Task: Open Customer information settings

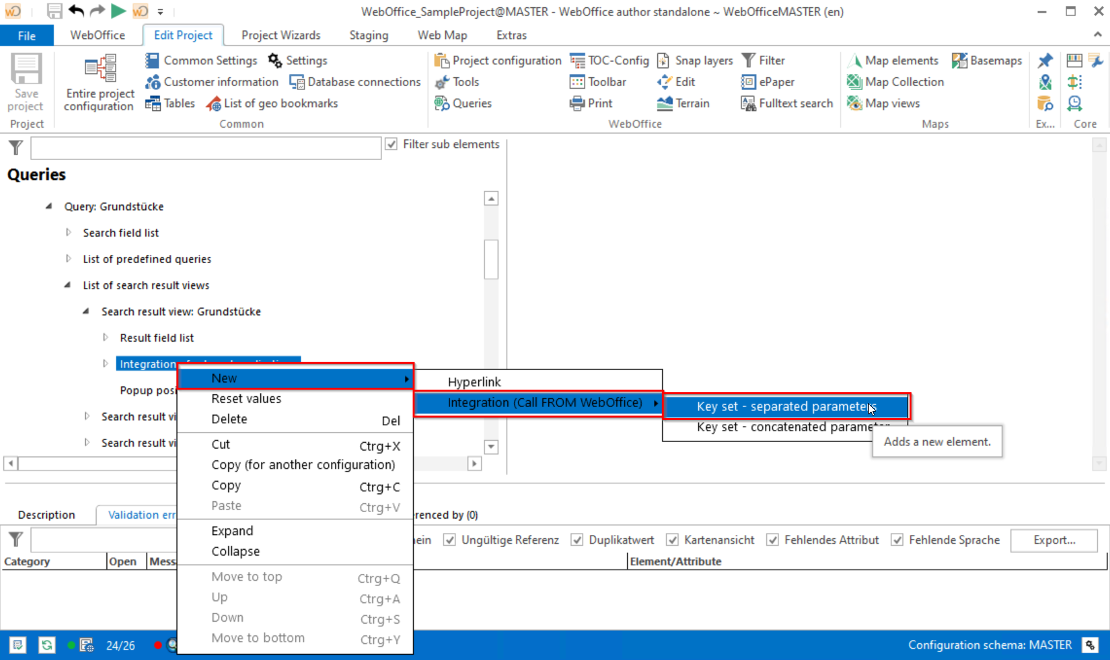Action: (x=211, y=82)
